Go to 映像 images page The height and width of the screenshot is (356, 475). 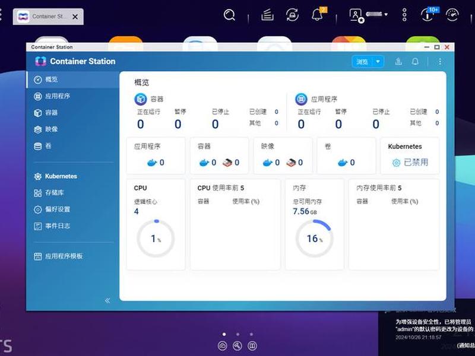coord(72,129)
